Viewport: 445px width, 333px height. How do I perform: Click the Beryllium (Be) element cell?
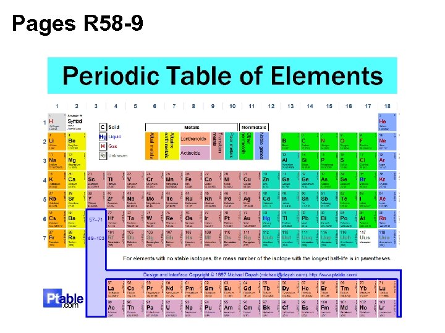coord(76,141)
